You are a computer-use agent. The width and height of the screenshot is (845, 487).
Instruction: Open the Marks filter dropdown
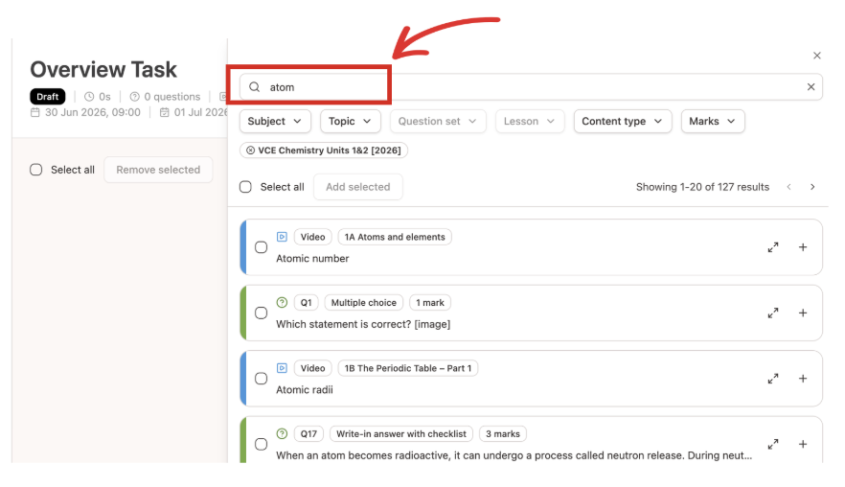point(713,122)
